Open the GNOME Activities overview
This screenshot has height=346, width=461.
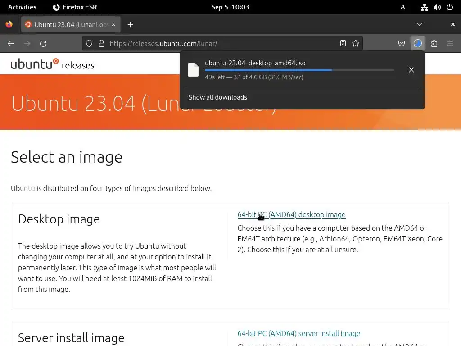tap(22, 7)
